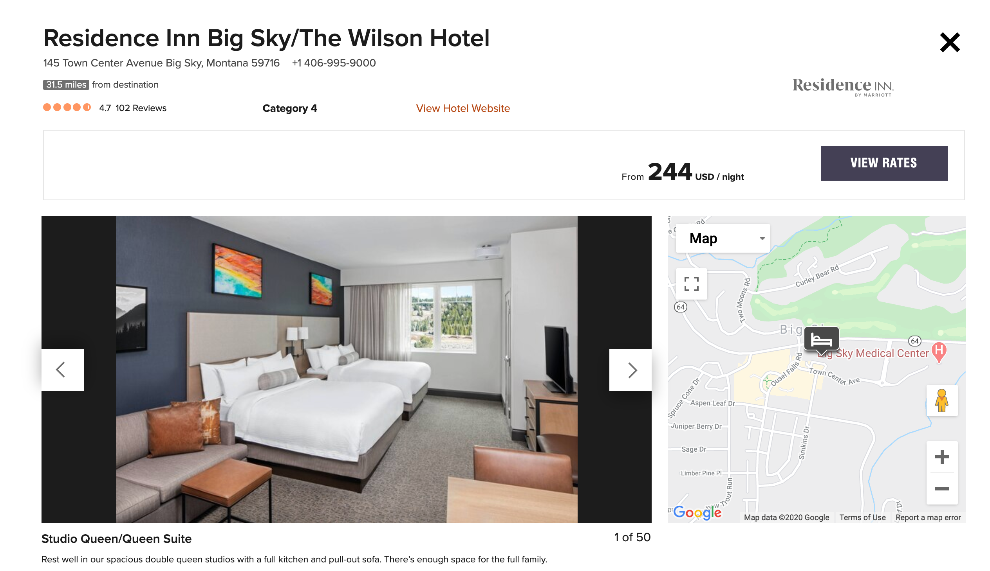Zoom out on the map
Viewport: 990px width, 571px height.
click(941, 488)
